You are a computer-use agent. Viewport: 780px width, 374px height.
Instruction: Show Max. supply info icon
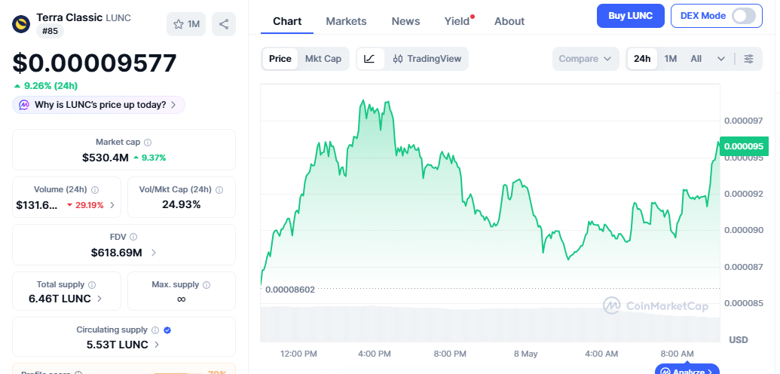click(206, 285)
